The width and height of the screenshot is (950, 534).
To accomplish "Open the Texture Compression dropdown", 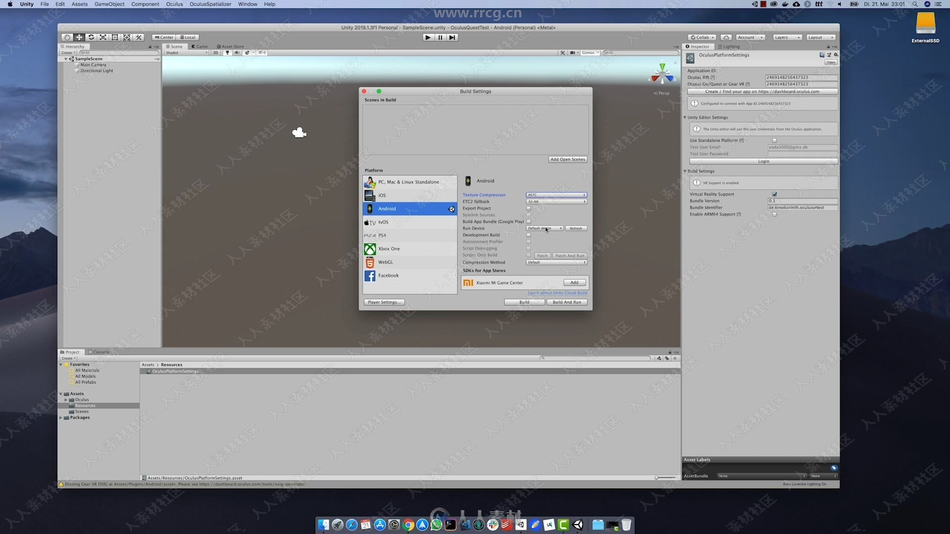I will click(556, 195).
